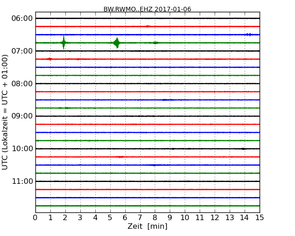Screen dimensions: 295x236
Task: Click the x-axis tick label 7
Action: coord(140,217)
